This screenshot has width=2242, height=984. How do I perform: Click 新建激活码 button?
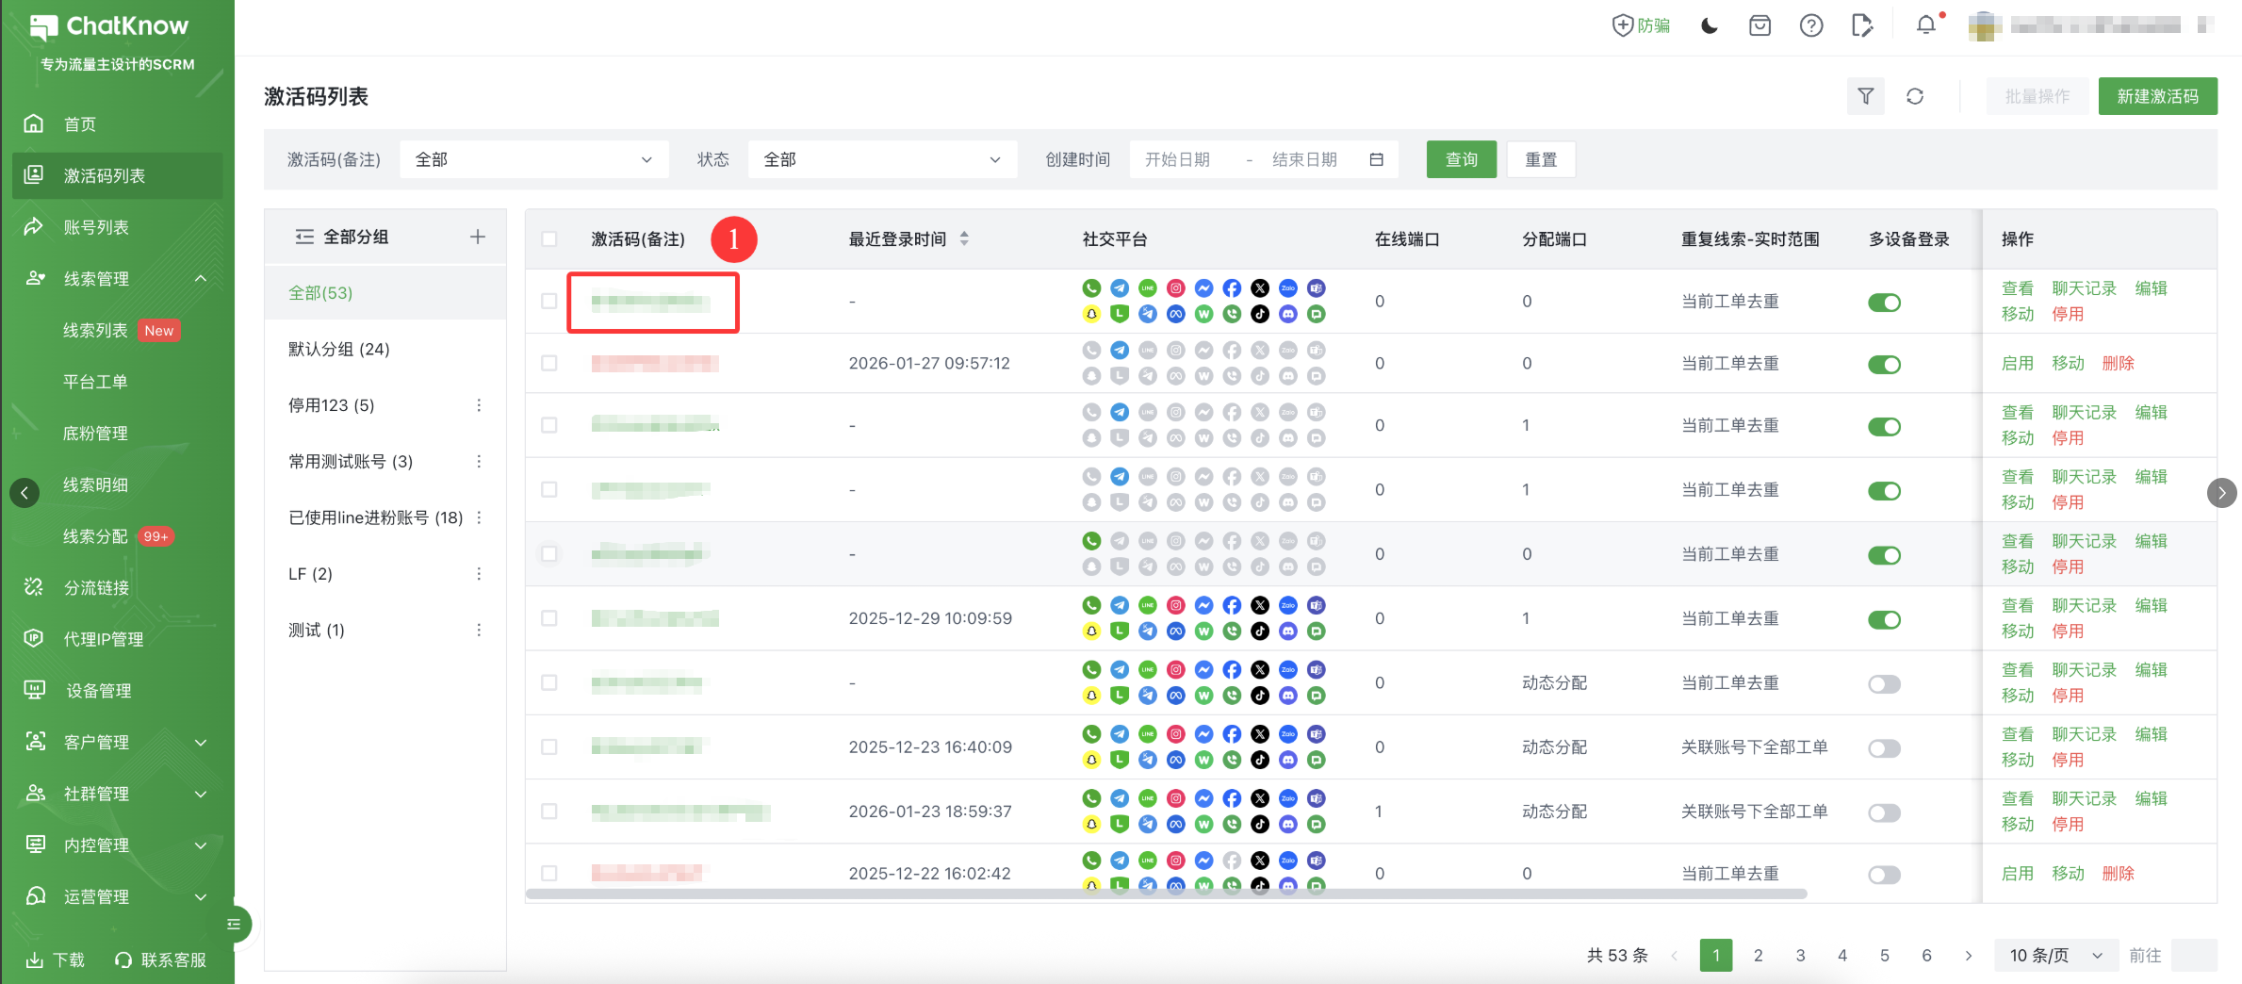point(2156,96)
